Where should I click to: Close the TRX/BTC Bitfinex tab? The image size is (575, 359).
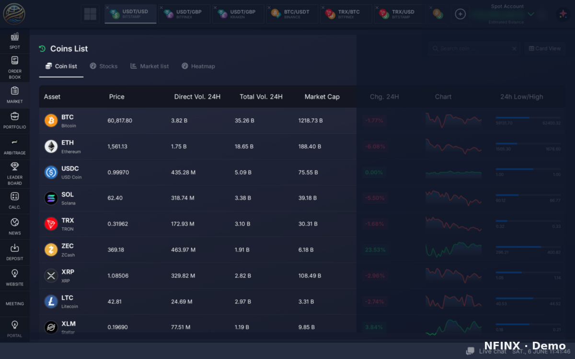click(322, 7)
